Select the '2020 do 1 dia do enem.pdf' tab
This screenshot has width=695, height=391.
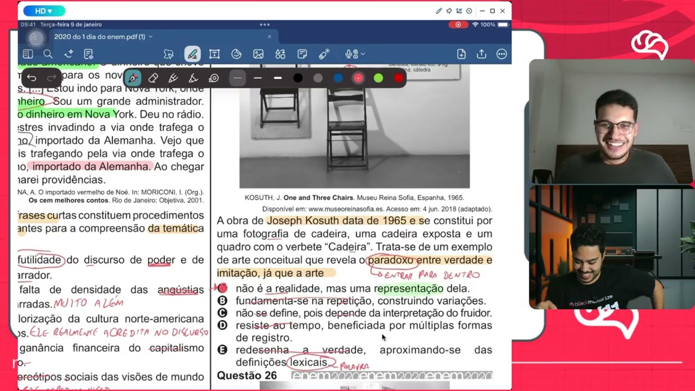click(x=99, y=37)
